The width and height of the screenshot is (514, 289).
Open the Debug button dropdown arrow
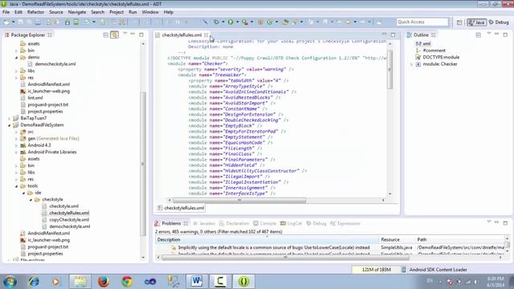coord(223,22)
